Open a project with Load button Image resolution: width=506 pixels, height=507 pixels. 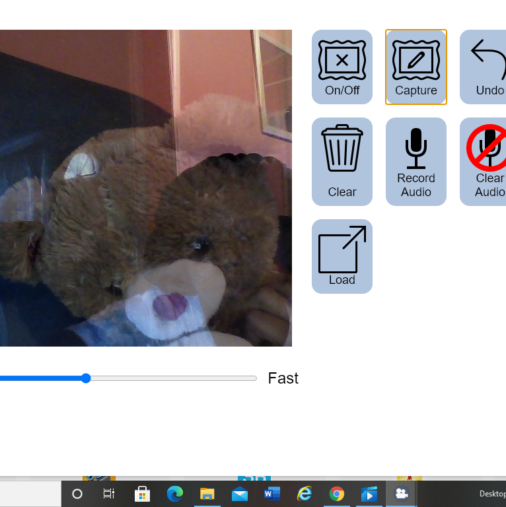click(x=342, y=256)
